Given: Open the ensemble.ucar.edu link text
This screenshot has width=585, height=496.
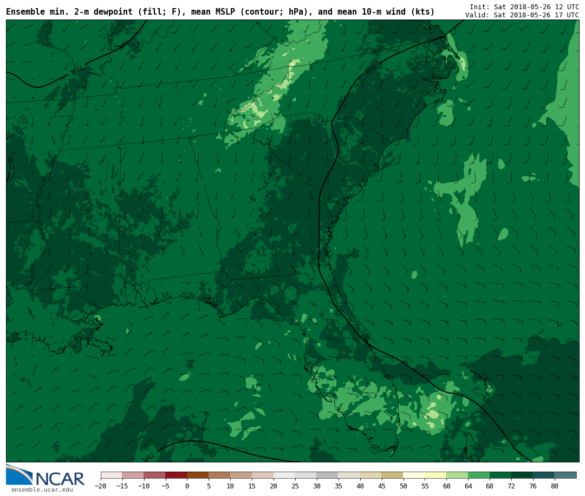Looking at the screenshot, I should point(42,490).
